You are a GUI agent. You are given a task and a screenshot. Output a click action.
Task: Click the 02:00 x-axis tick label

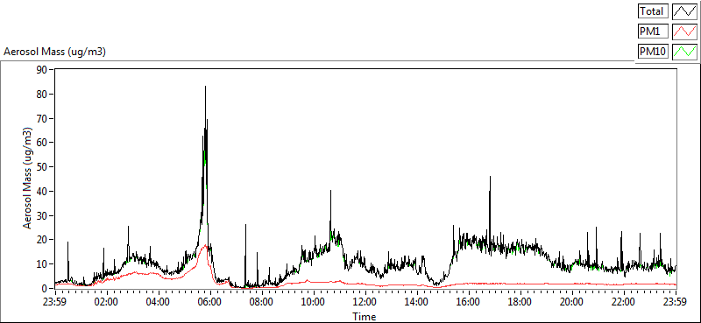[106, 302]
